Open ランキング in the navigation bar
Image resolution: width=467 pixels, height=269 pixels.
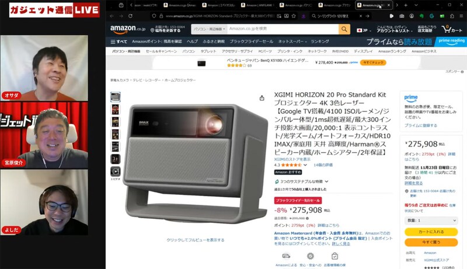click(x=319, y=41)
